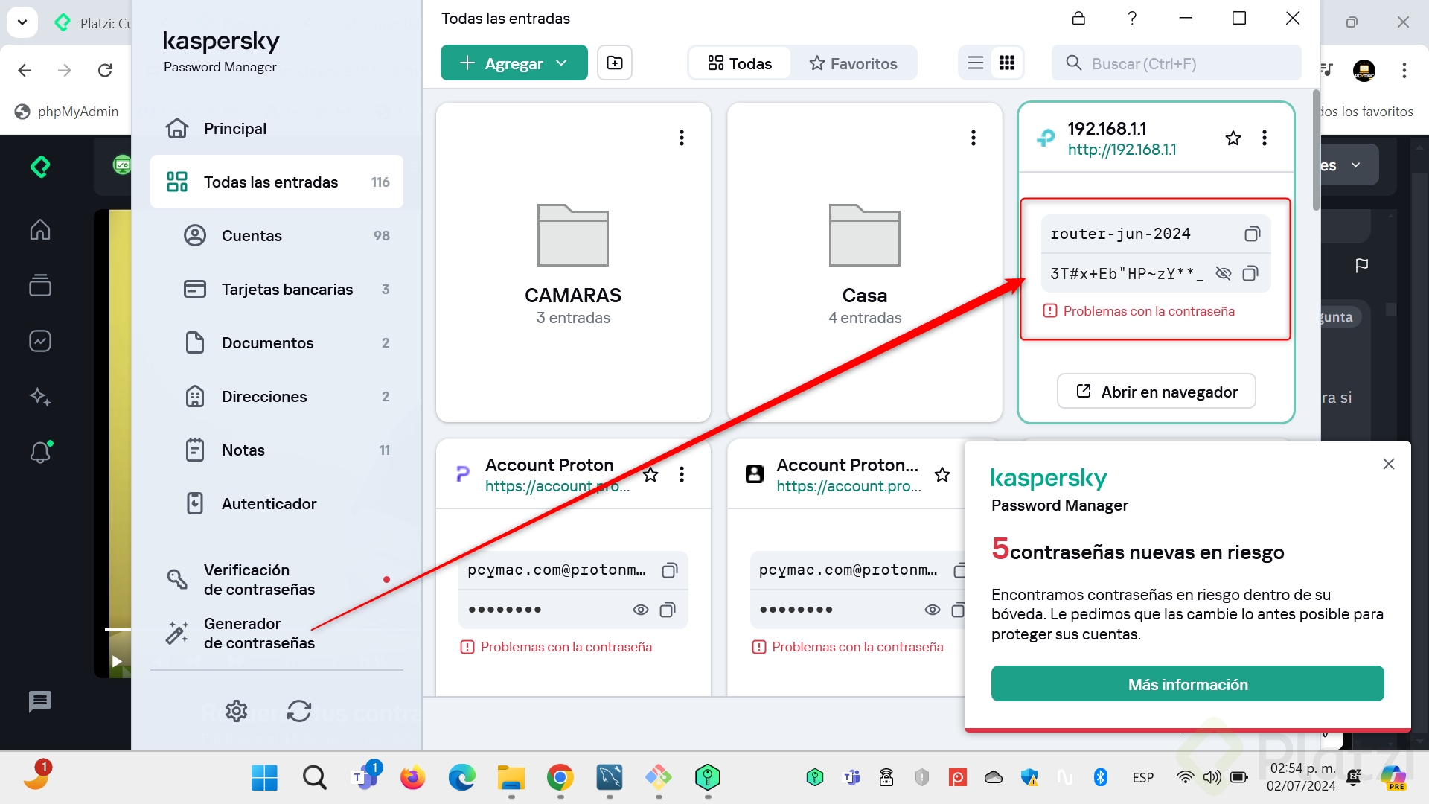Open first Account Proton options menu

point(682,475)
